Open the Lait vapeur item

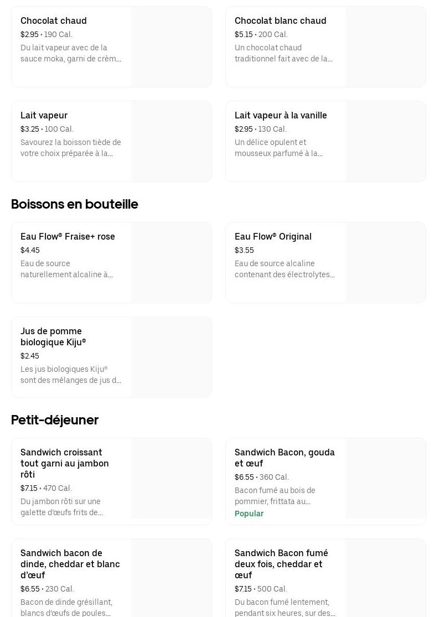coord(44,116)
